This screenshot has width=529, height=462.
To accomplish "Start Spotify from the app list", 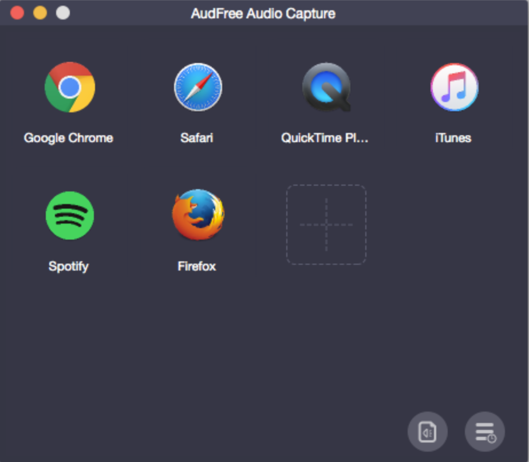I will coord(70,216).
